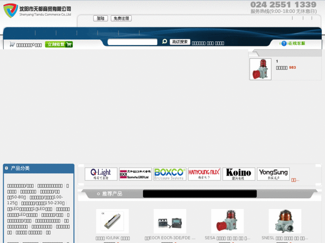Open the IO/LINK product thumbnail
The width and height of the screenshot is (325, 243).
click(x=112, y=221)
